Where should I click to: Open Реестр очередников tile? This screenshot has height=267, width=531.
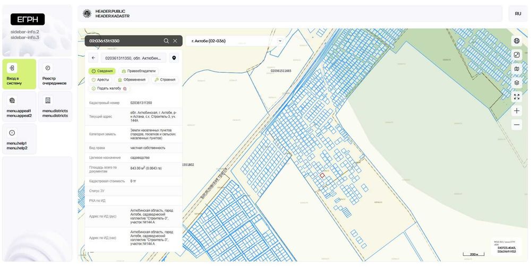[x=55, y=74]
